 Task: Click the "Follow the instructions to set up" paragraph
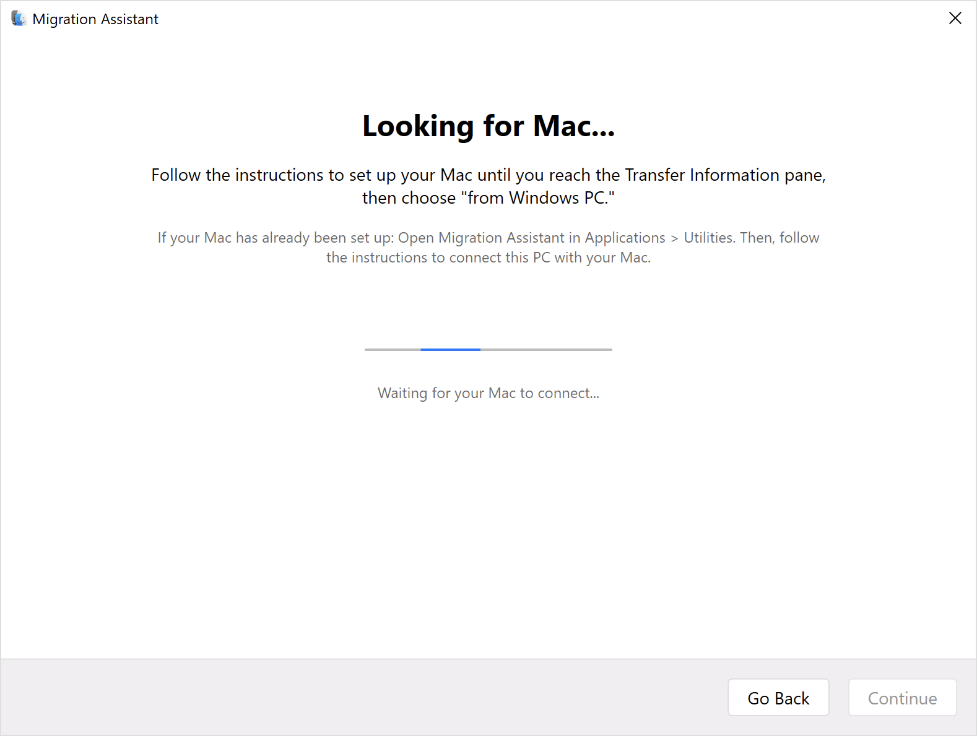coord(488,186)
